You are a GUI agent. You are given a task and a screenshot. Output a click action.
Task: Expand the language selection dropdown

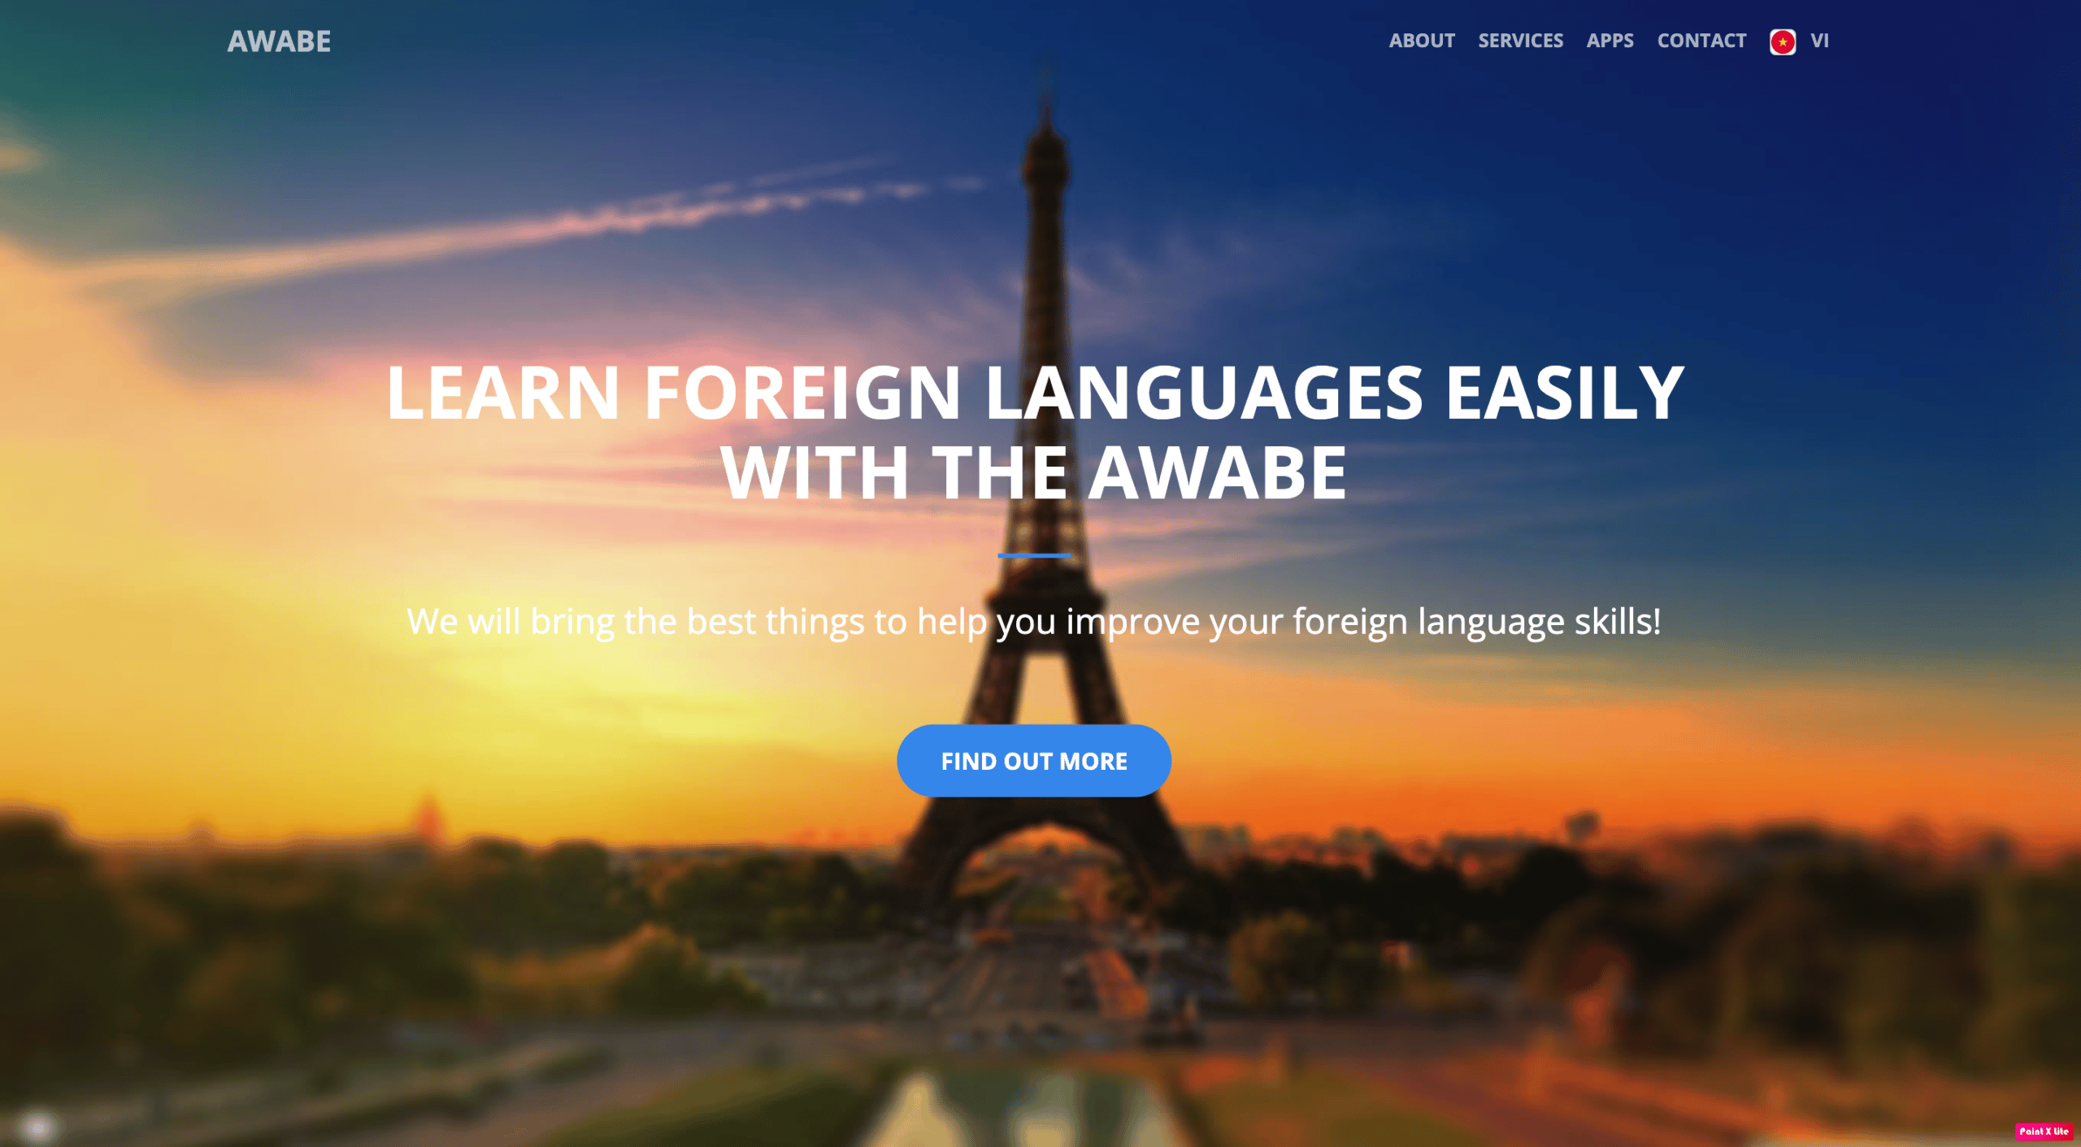click(x=1800, y=40)
